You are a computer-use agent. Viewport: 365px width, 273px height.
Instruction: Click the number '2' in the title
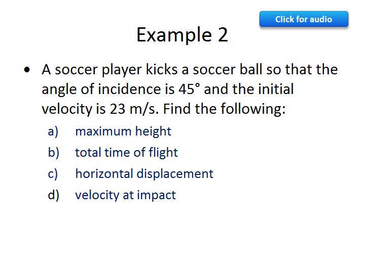pyautogui.click(x=223, y=35)
